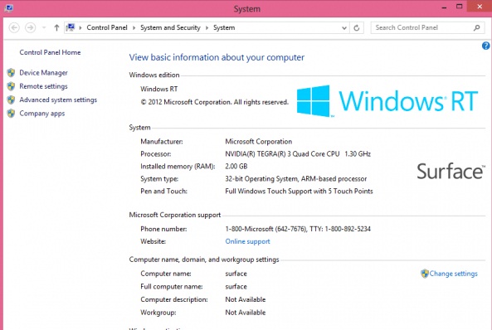
Task: Refresh the System page
Action: [x=357, y=28]
